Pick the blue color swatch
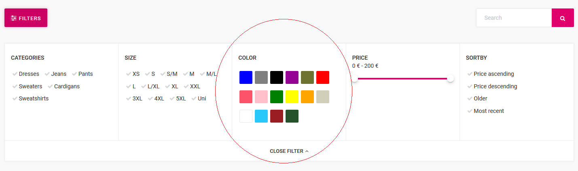This screenshot has width=578, height=171. coord(246,77)
